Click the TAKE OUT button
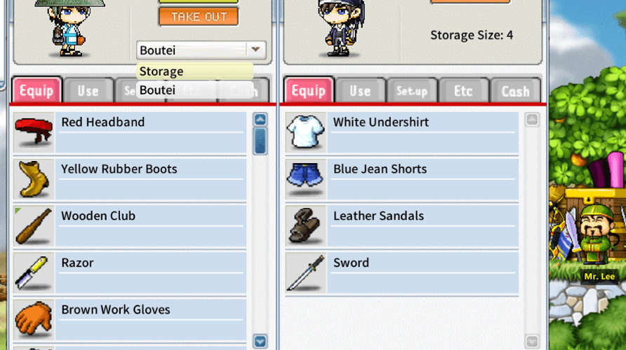 199,17
